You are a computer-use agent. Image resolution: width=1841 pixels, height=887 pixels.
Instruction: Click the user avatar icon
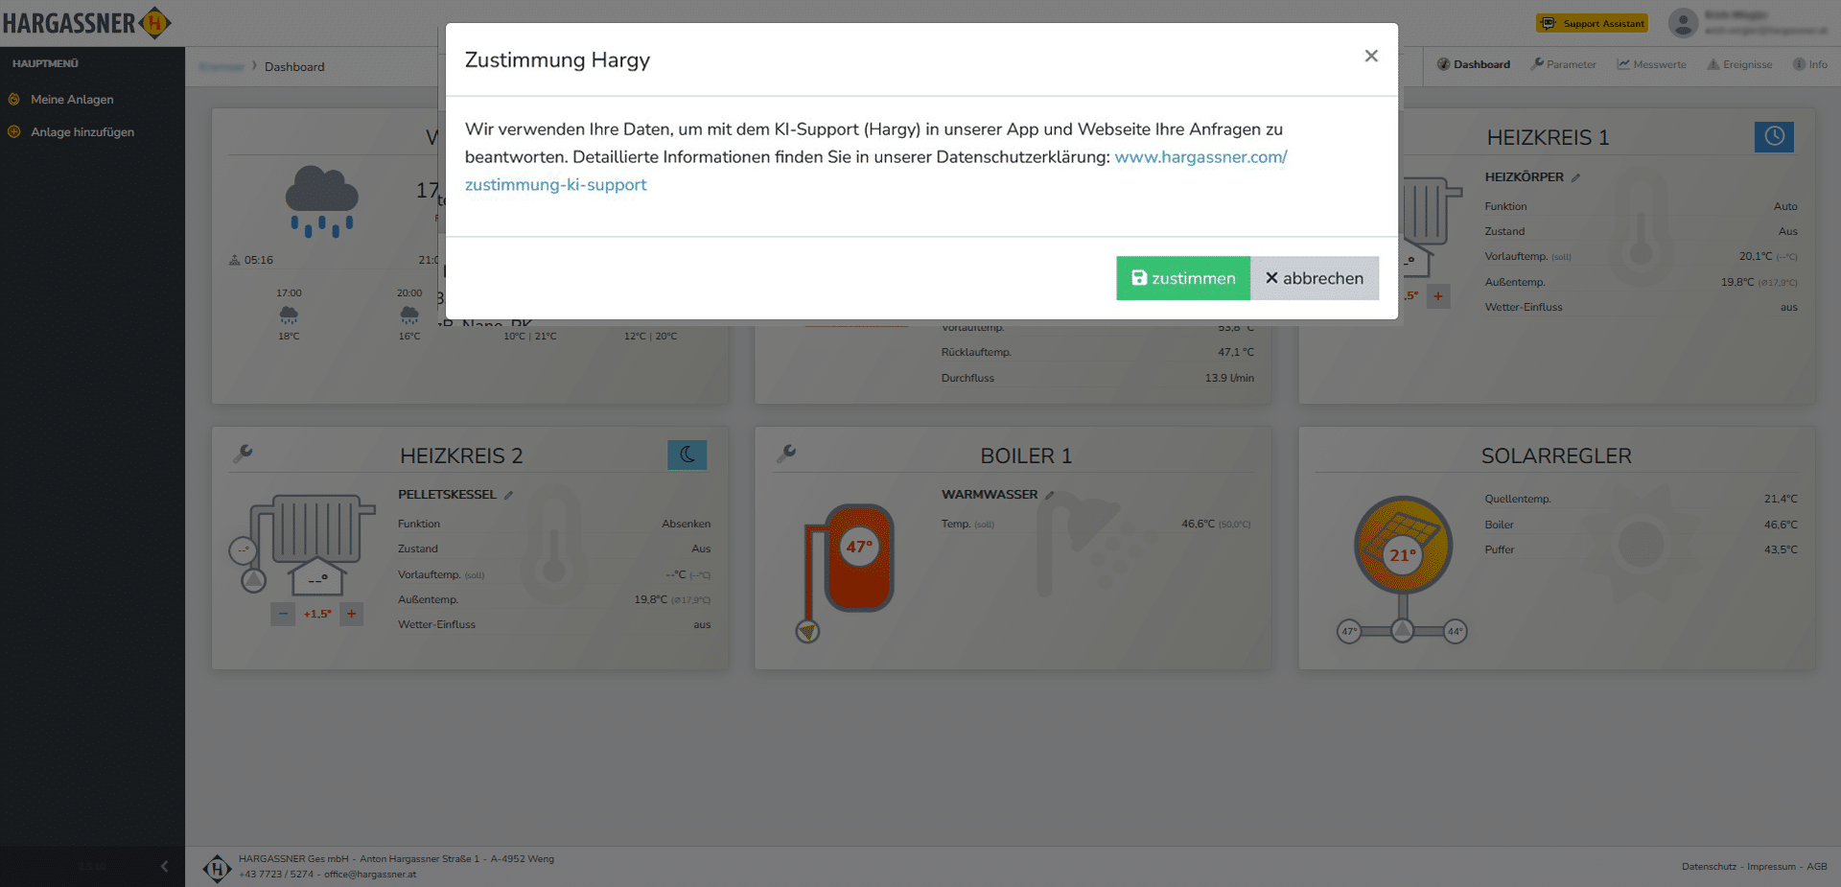(1683, 23)
